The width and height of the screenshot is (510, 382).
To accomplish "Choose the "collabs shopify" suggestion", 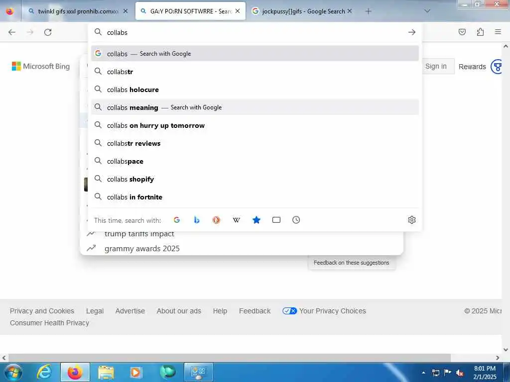I will coord(255,179).
